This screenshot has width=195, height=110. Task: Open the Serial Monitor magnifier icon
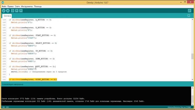[x=190, y=11]
